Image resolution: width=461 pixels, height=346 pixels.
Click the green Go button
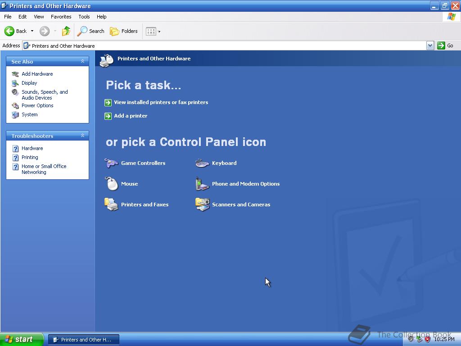point(445,46)
